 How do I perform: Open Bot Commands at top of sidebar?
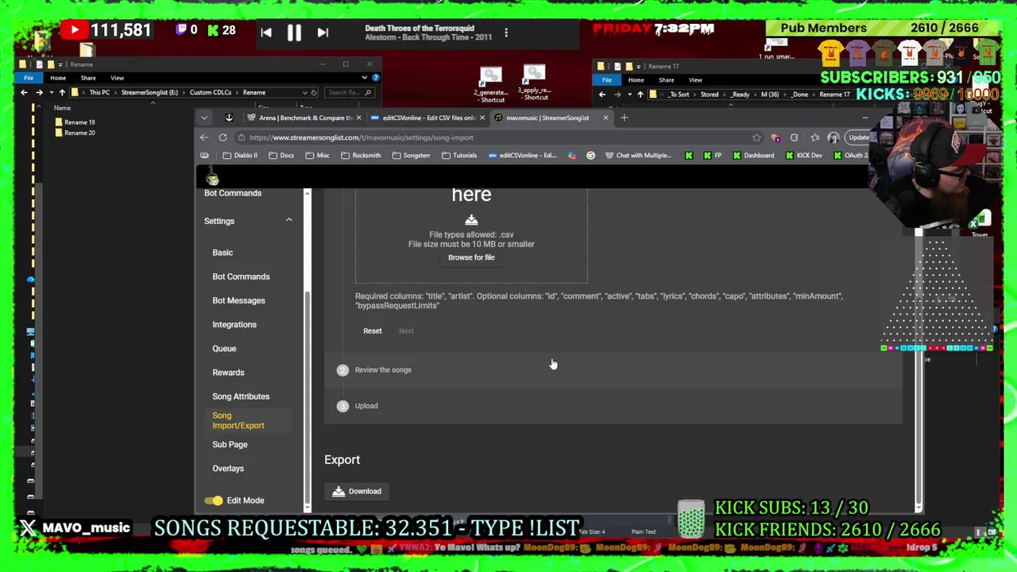click(x=233, y=193)
